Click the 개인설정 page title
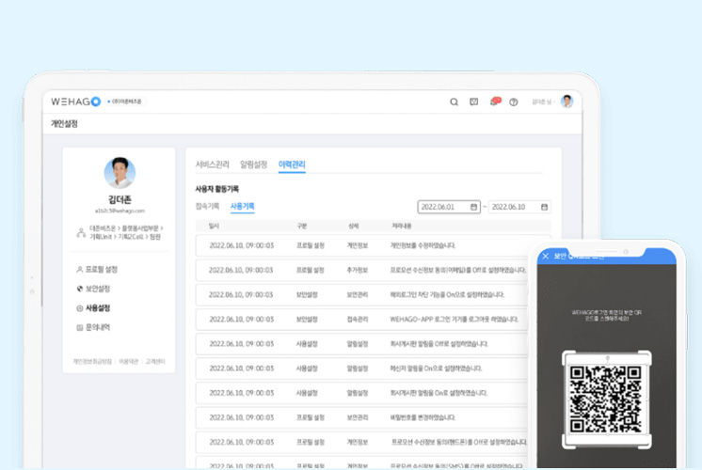Screen dimensions: 702x470 click(64, 123)
